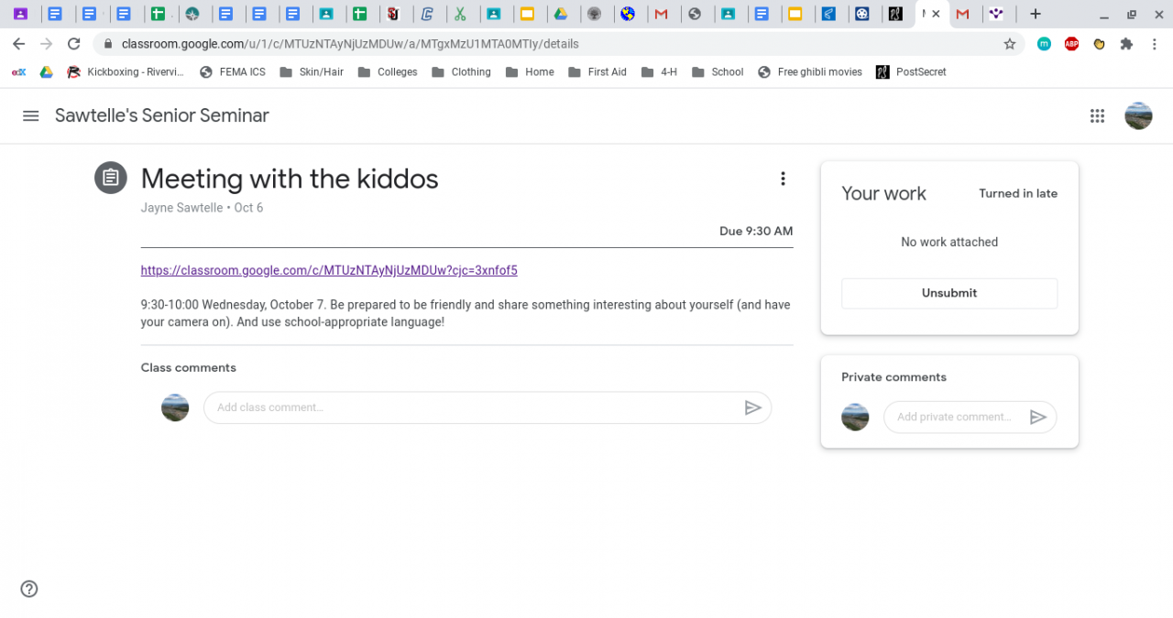Reload the current page
Image resolution: width=1173 pixels, height=618 pixels.
click(x=74, y=44)
